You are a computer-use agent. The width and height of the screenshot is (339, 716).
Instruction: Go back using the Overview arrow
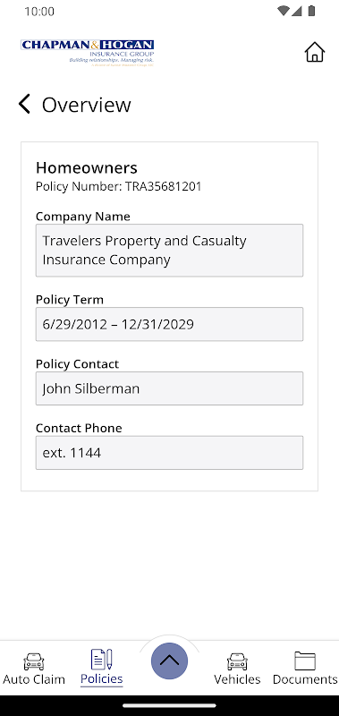click(24, 104)
